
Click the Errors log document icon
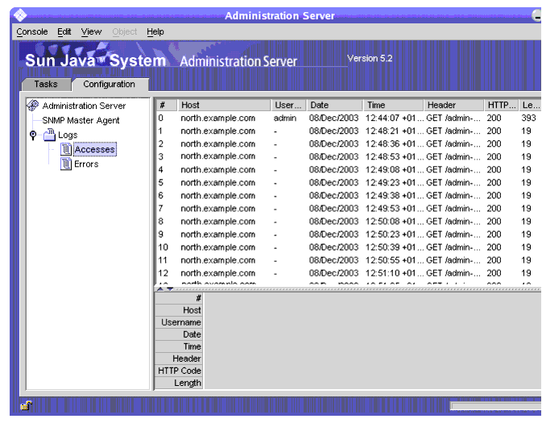point(66,164)
